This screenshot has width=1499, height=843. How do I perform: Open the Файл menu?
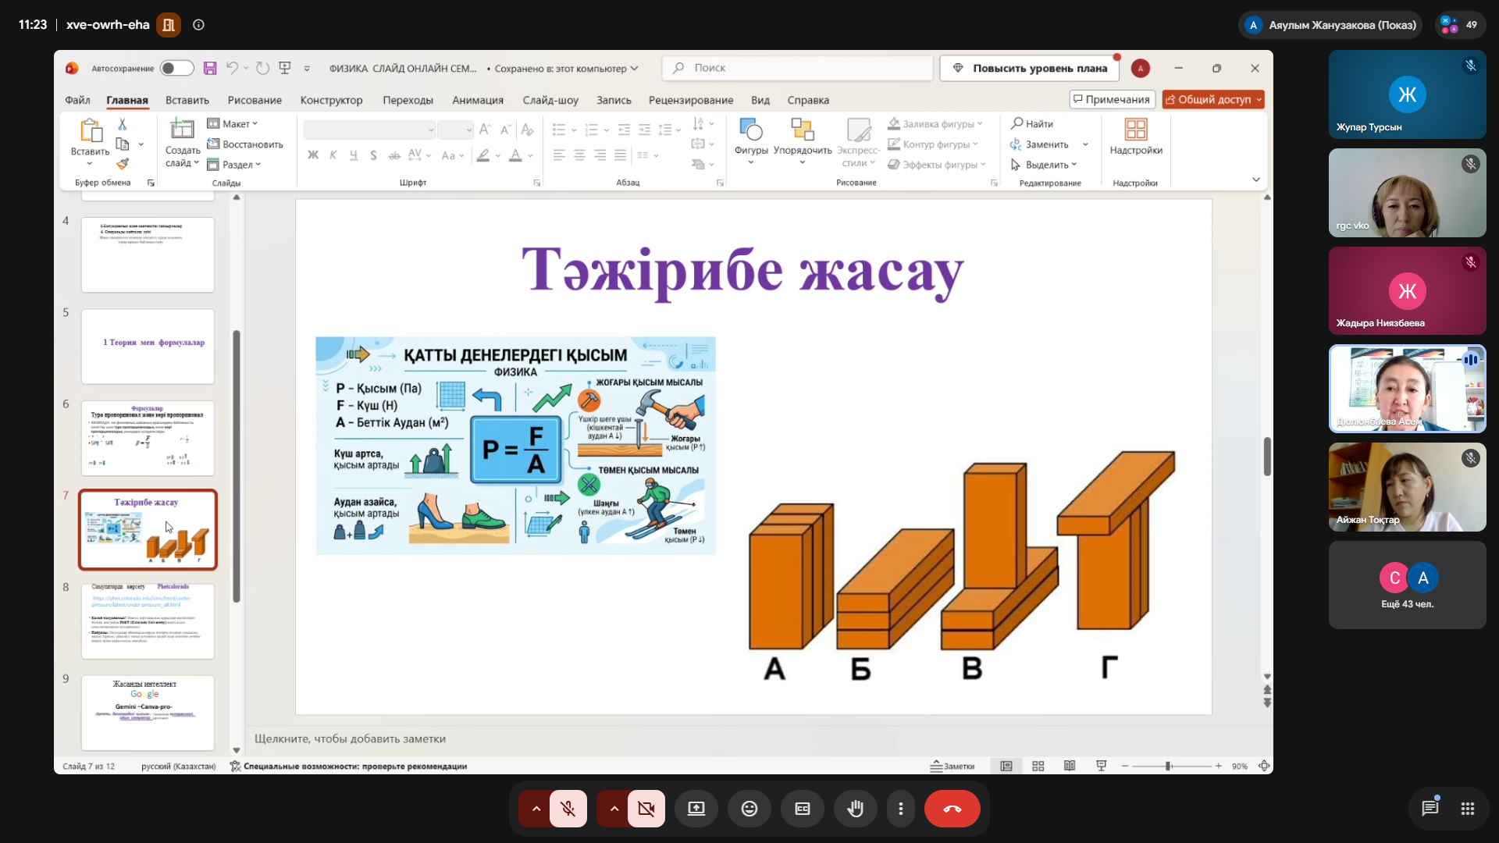pos(77,100)
